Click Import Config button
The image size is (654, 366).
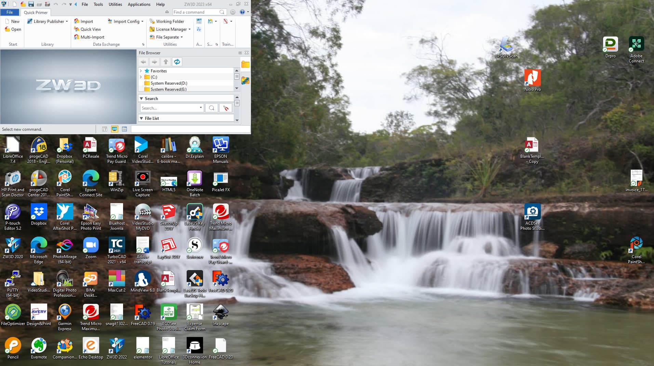point(124,22)
